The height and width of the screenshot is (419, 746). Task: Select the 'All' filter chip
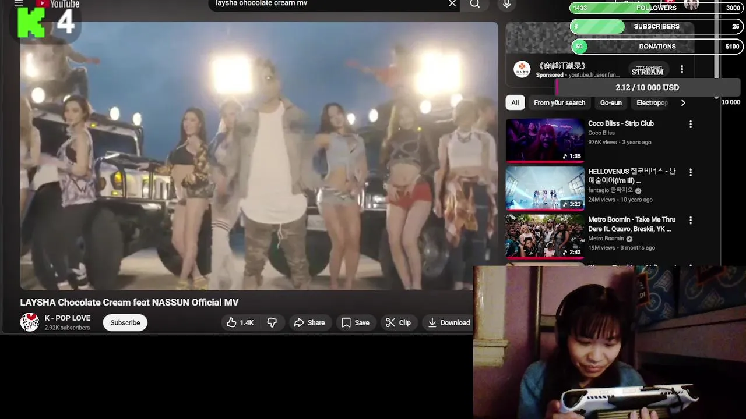pos(515,102)
